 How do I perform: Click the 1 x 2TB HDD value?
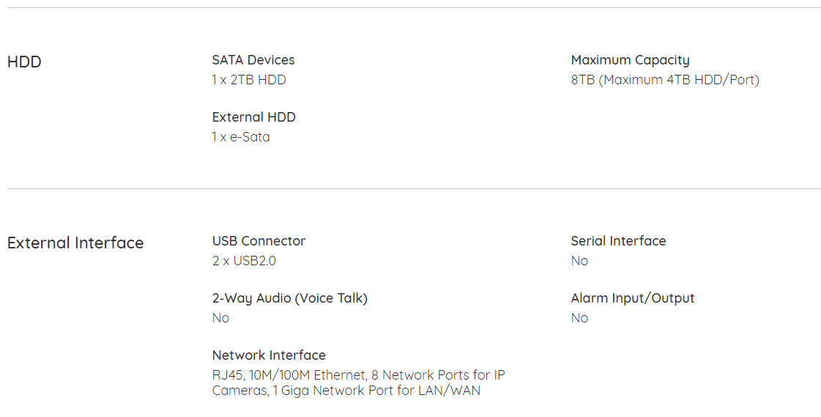[x=249, y=80]
